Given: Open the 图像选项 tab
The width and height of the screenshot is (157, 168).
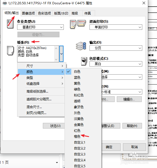Looking at the screenshot, I should click(x=28, y=13).
